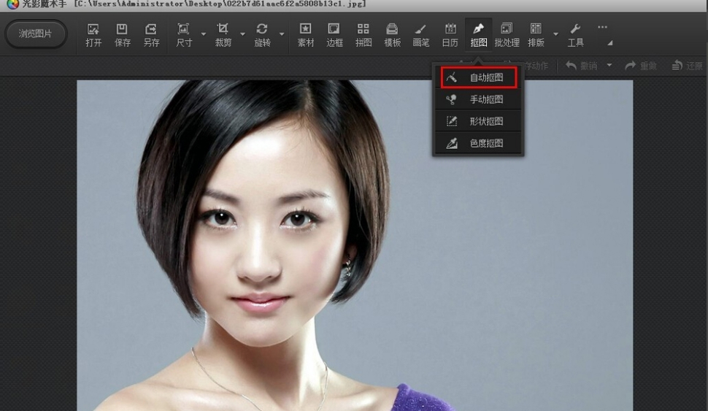Image resolution: width=708 pixels, height=411 pixels.
Task: Open the 拼图 (Collage) tool
Action: (363, 34)
